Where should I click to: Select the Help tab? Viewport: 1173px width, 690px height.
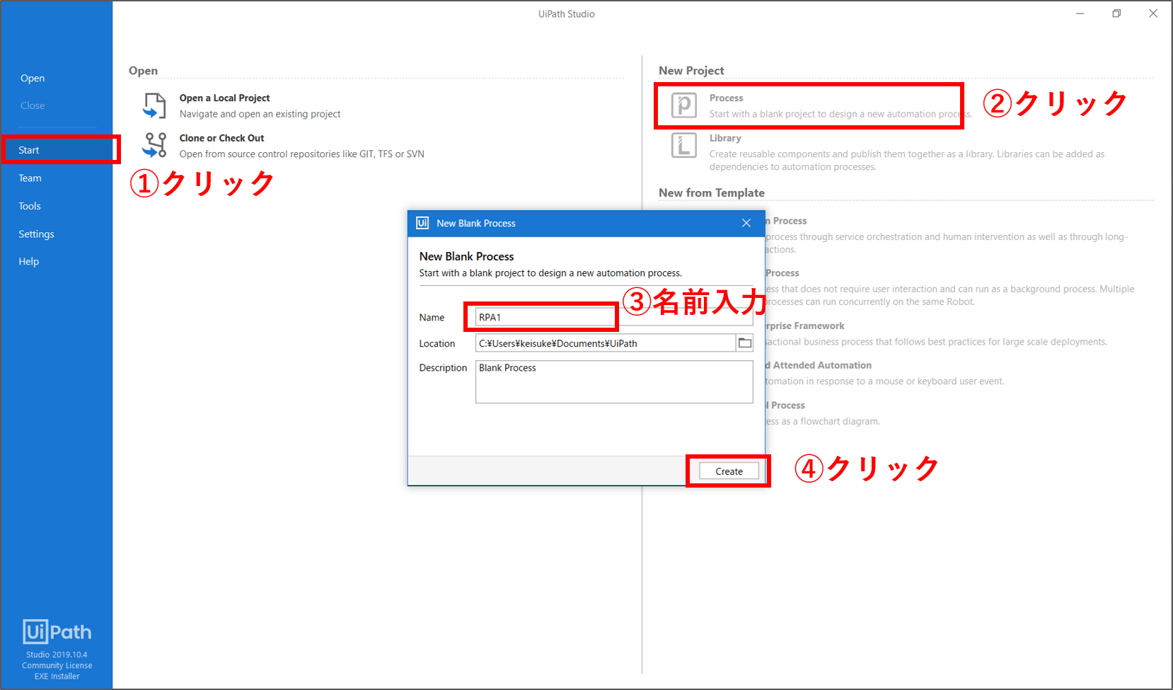pyautogui.click(x=29, y=262)
